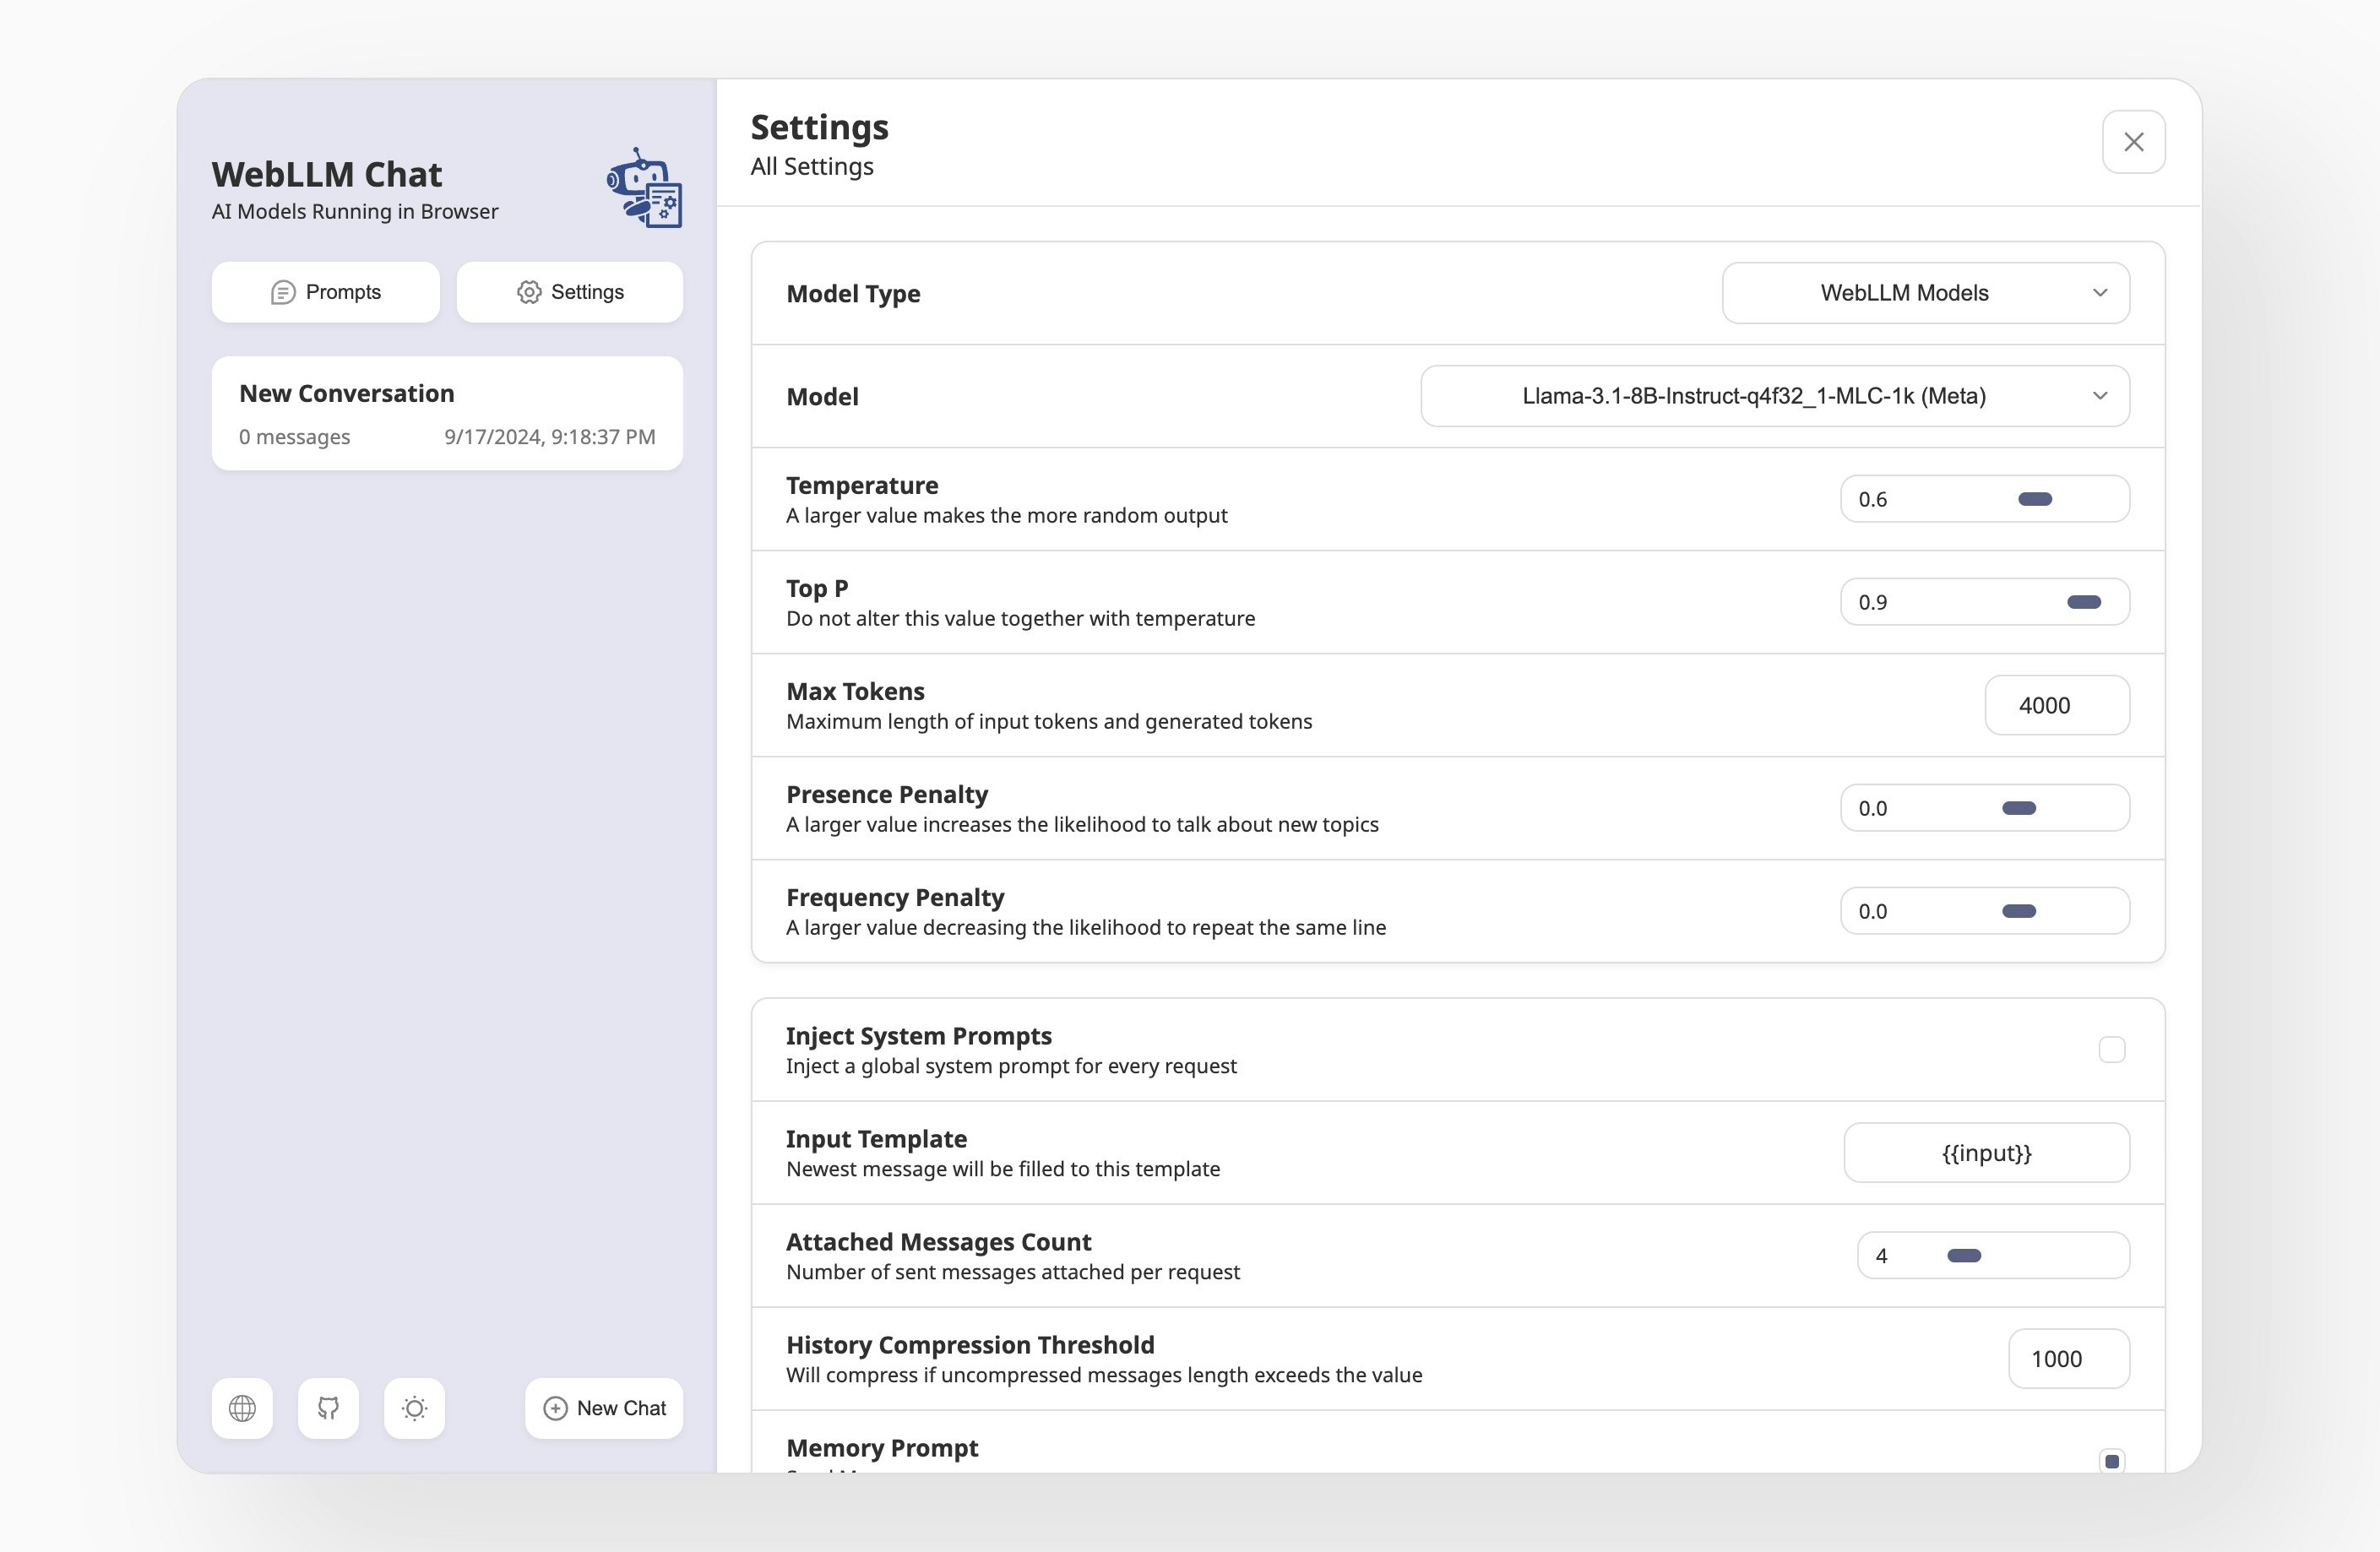Click the gear icon on Settings
The image size is (2380, 1552).
pos(529,292)
